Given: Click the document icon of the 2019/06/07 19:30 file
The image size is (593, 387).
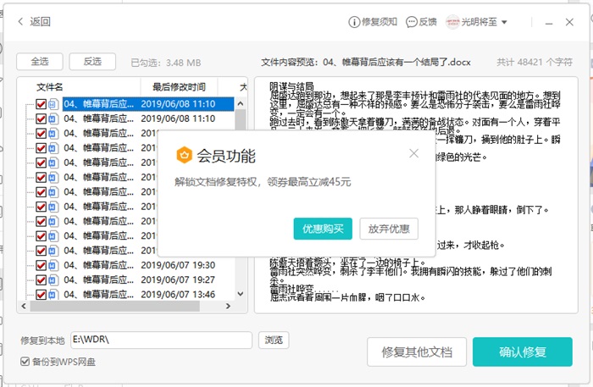Looking at the screenshot, I should [53, 265].
